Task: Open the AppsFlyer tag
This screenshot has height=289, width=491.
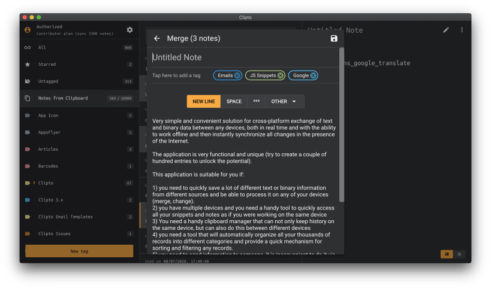Action: coord(80,132)
